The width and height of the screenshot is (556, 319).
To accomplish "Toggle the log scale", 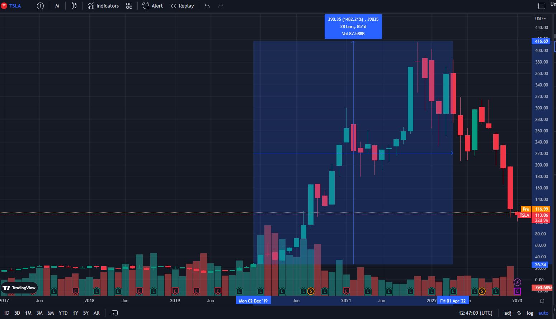I will coord(530,313).
